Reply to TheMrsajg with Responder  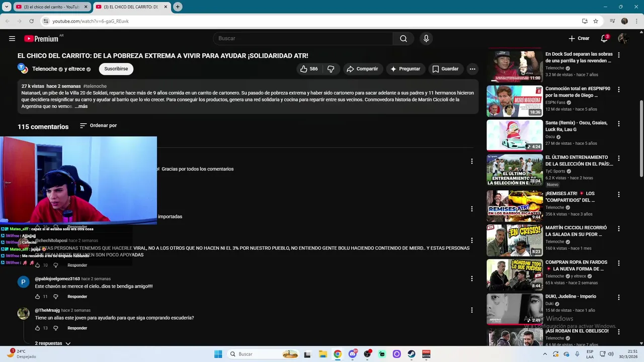(77, 328)
